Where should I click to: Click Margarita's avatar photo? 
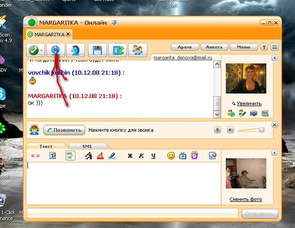[x=246, y=78]
